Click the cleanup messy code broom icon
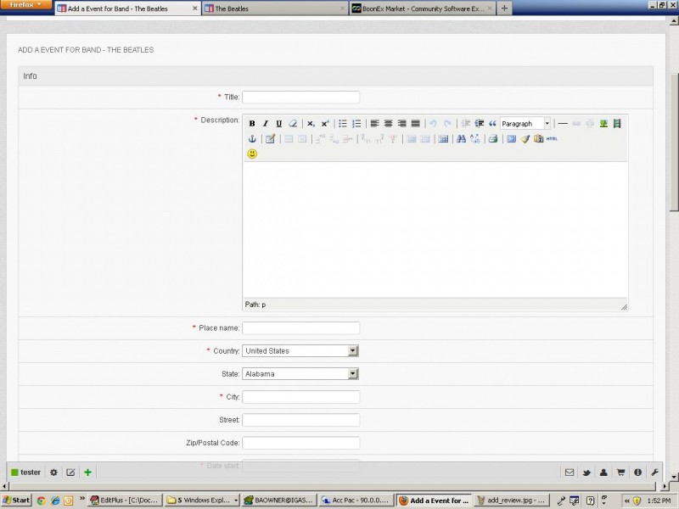 pyautogui.click(x=525, y=138)
